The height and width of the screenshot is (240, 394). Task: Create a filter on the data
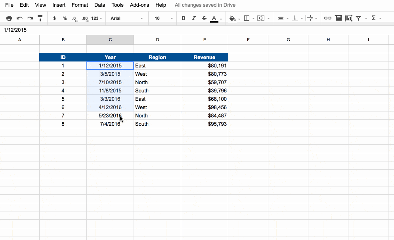coord(358,18)
